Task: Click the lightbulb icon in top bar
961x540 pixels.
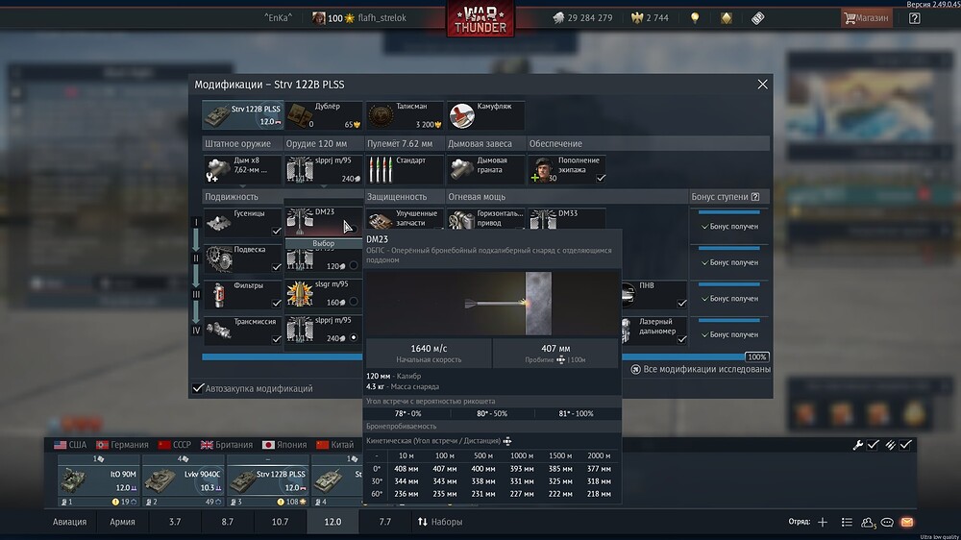Action: coord(695,18)
